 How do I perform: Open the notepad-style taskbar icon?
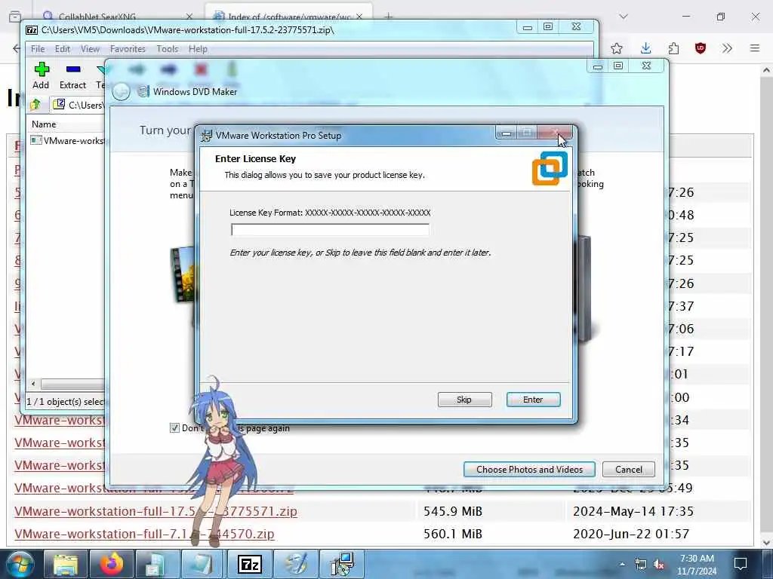[203, 564]
